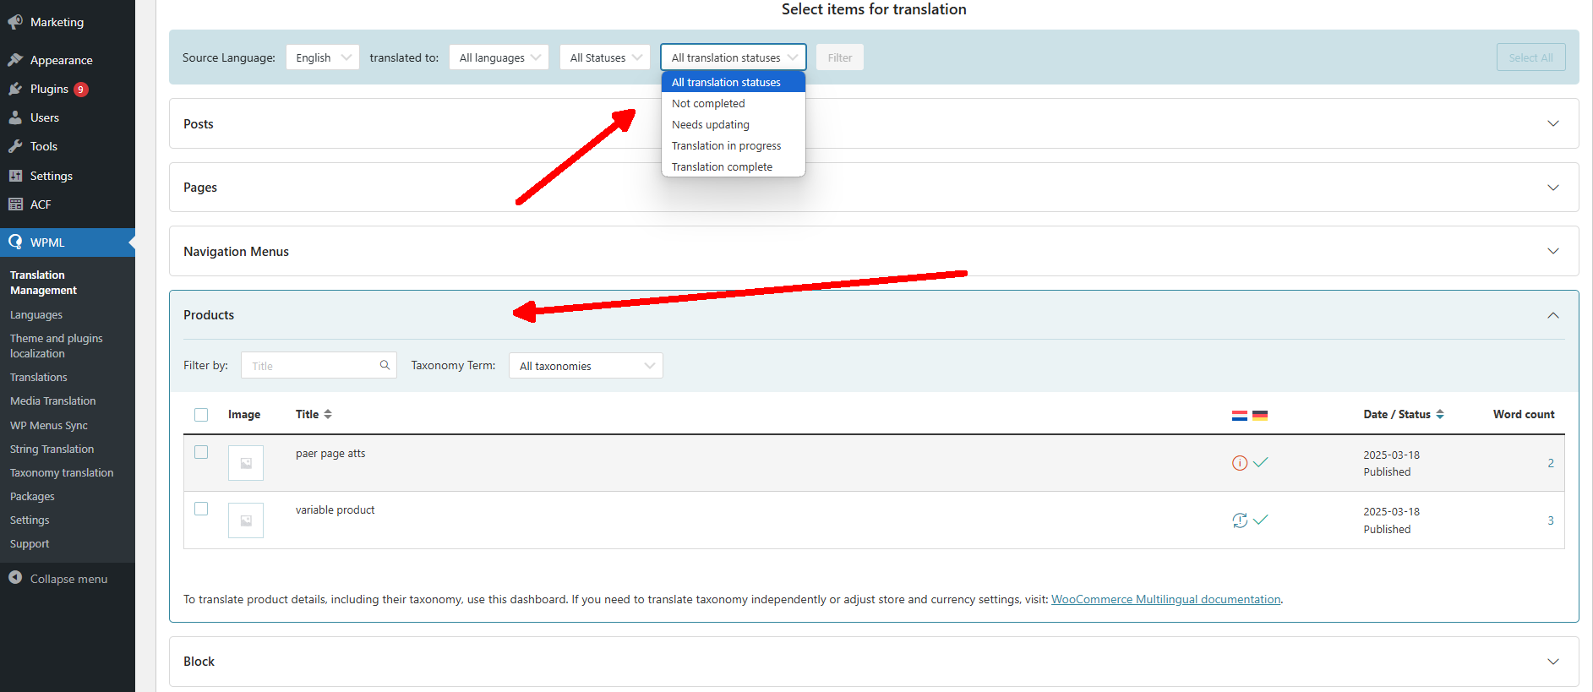The height and width of the screenshot is (692, 1593).
Task: Click the Dutch flag column icon
Action: 1240,415
